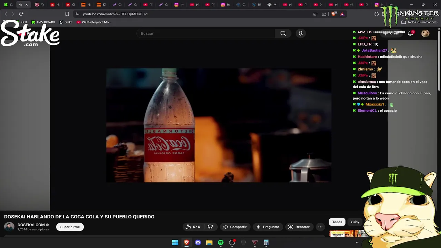Screen dimensions: 441x248
Task: Expand the Todos los marcadores folder
Action: point(419,22)
